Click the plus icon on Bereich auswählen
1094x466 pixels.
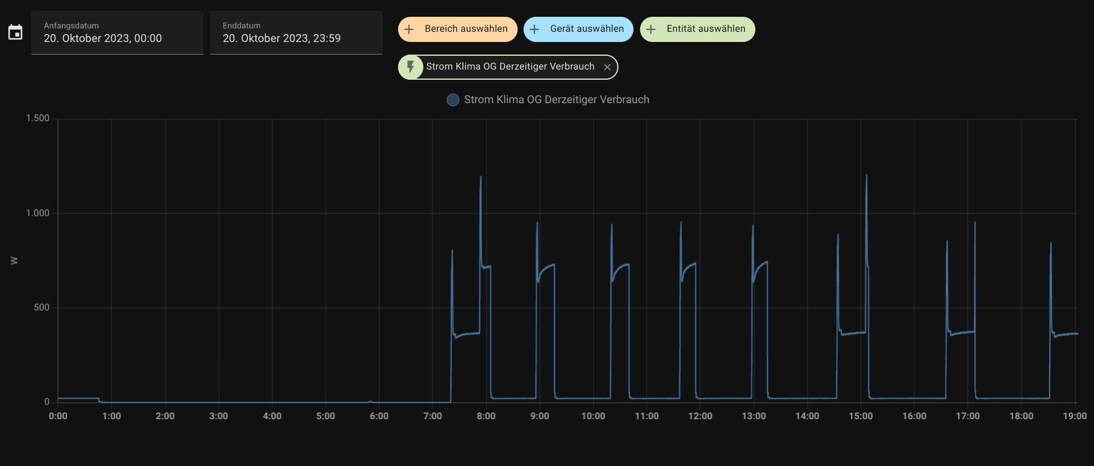point(409,29)
